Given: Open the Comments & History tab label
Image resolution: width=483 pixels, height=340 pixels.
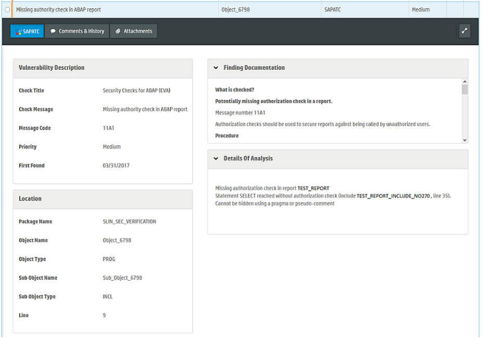Looking at the screenshot, I should (81, 31).
